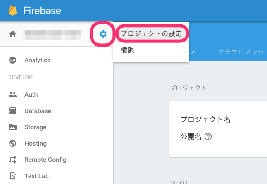This screenshot has height=184, width=267.
Task: Click the DEVELOP section header
Action: (x=20, y=77)
